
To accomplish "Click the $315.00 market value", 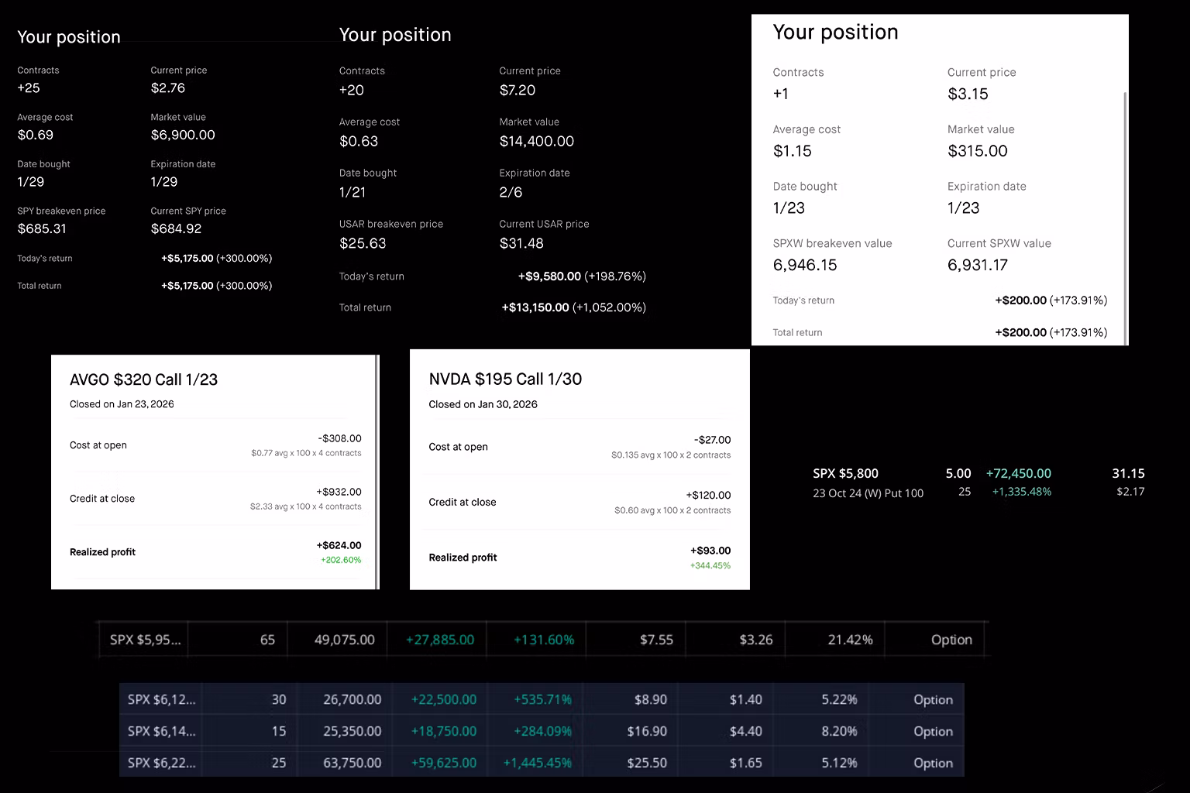I will point(977,151).
